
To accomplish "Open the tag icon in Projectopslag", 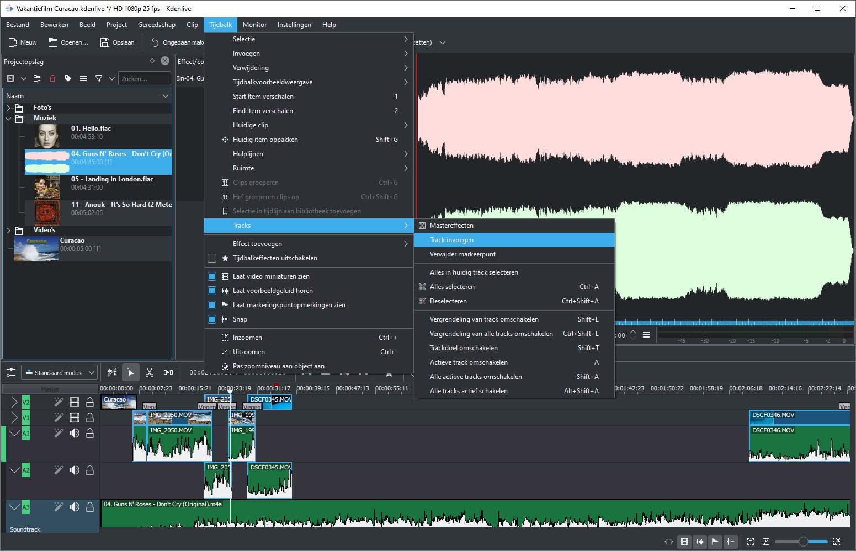I will click(68, 79).
